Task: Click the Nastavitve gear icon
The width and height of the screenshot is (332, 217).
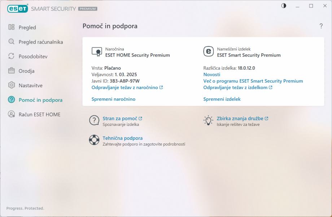Action: click(x=11, y=85)
